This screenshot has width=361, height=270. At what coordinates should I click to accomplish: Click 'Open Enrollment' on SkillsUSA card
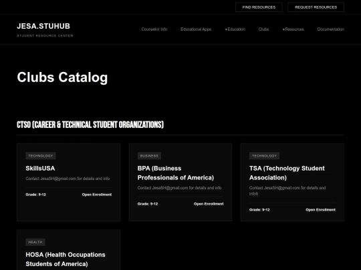point(97,195)
